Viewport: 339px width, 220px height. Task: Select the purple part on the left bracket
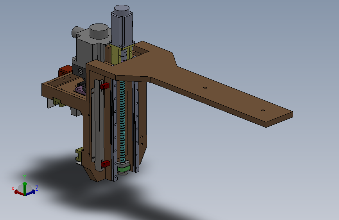pyautogui.click(x=80, y=90)
